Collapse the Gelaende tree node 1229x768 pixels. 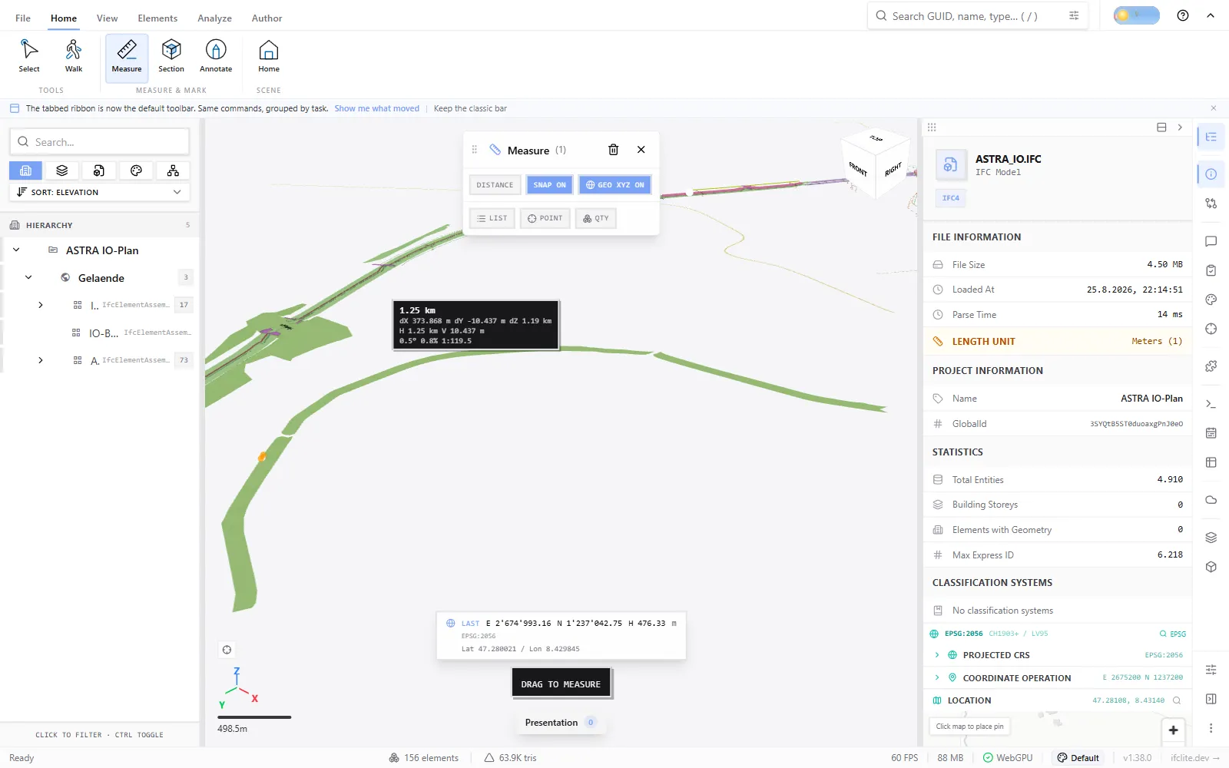click(x=28, y=278)
